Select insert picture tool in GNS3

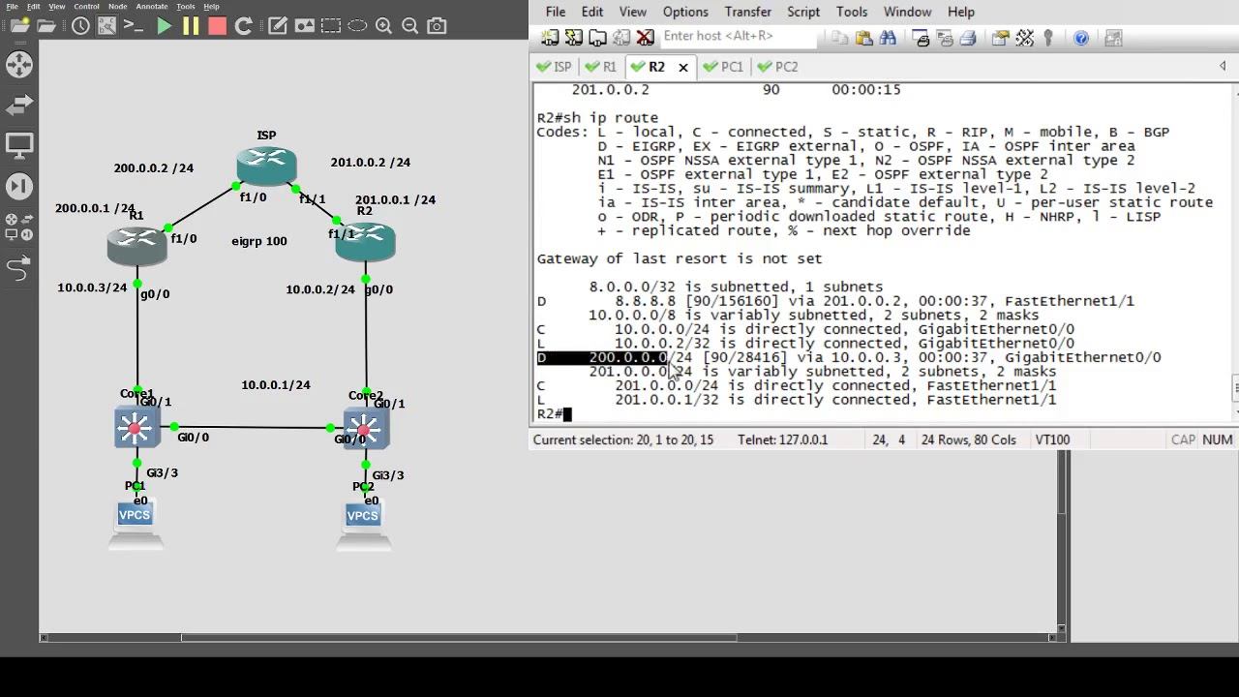point(305,26)
